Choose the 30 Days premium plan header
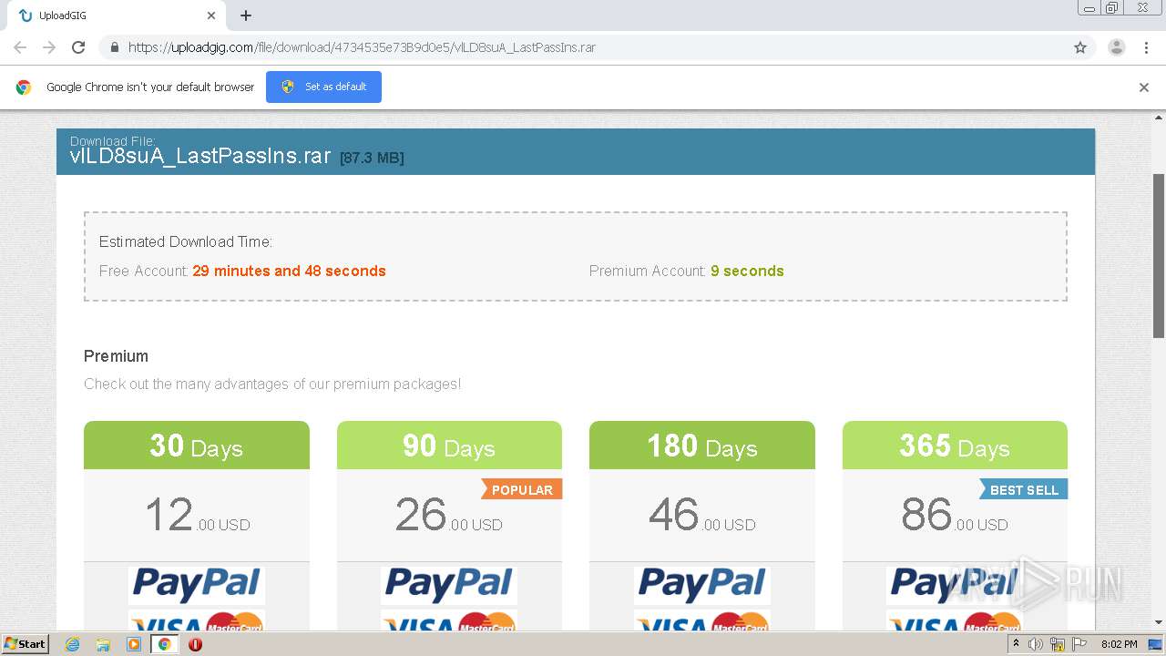 click(x=197, y=446)
